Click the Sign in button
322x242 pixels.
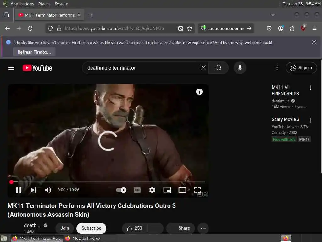pyautogui.click(x=301, y=68)
